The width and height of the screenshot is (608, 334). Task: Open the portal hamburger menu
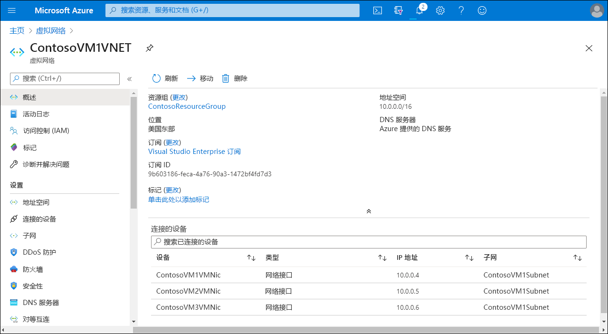click(x=12, y=10)
